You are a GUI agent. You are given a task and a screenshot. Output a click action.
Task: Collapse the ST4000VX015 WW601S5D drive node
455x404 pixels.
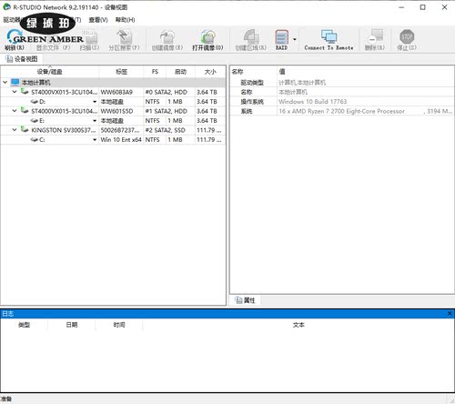click(15, 111)
